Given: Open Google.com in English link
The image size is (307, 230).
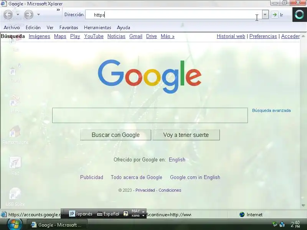Looking at the screenshot, I should pos(195,177).
